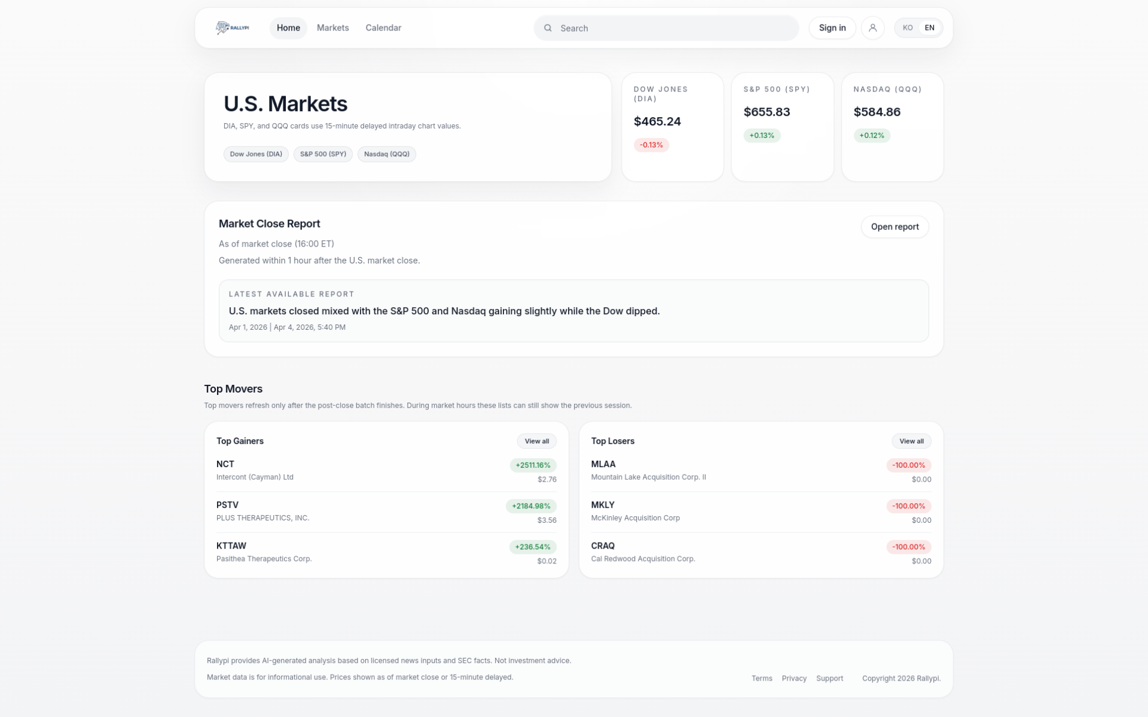
Task: Open the Privacy footer link
Action: tap(793, 678)
